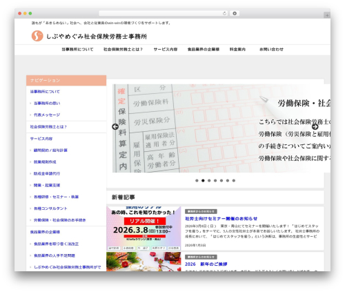Open sidebar link 各種コンサルタント
The height and width of the screenshot is (292, 345).
pyautogui.click(x=50, y=208)
